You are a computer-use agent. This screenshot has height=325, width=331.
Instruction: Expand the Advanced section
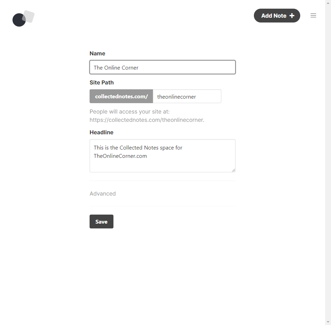tap(103, 193)
